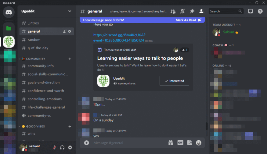
Task: Open event title Learning easier ways
Action: pos(140,58)
